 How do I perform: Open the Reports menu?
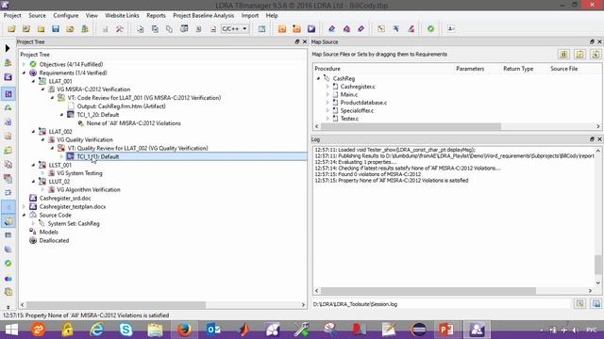[x=156, y=15]
